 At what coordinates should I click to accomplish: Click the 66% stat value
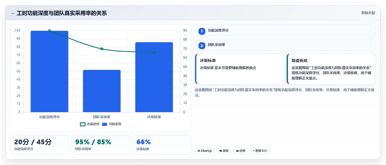click(x=143, y=142)
